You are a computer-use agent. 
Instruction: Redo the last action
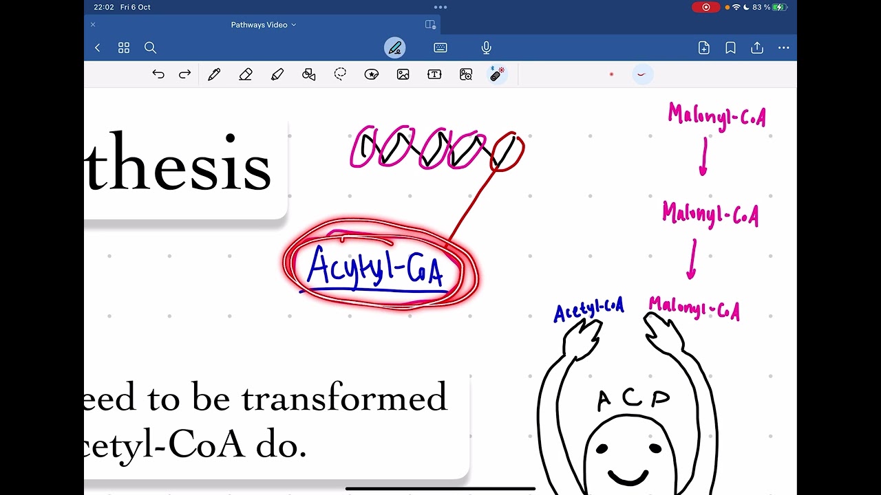(184, 74)
